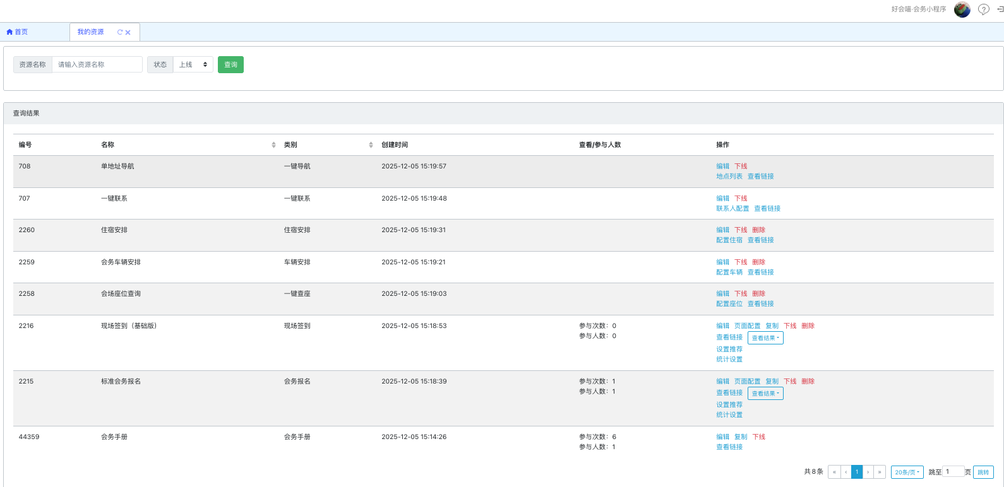Screen dimensions: 1004x487
Task: Expand 查看结果 dropdown for 标准会务报名
Action: 765,394
